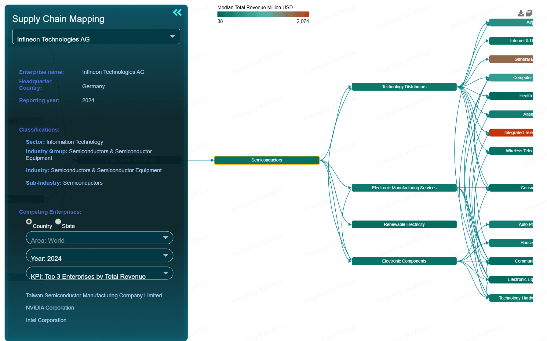This screenshot has width=547, height=341.
Task: Select the Electronic Components node
Action: coord(404,261)
